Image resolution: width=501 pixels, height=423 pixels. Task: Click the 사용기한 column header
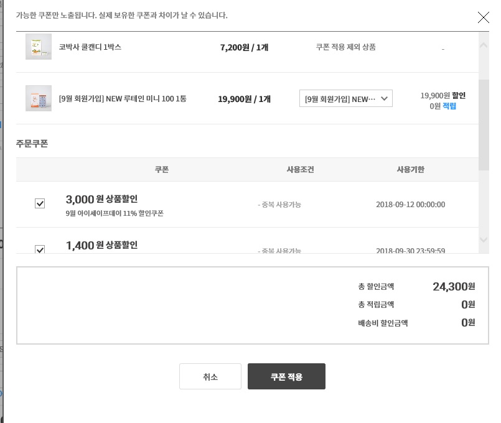click(x=410, y=169)
